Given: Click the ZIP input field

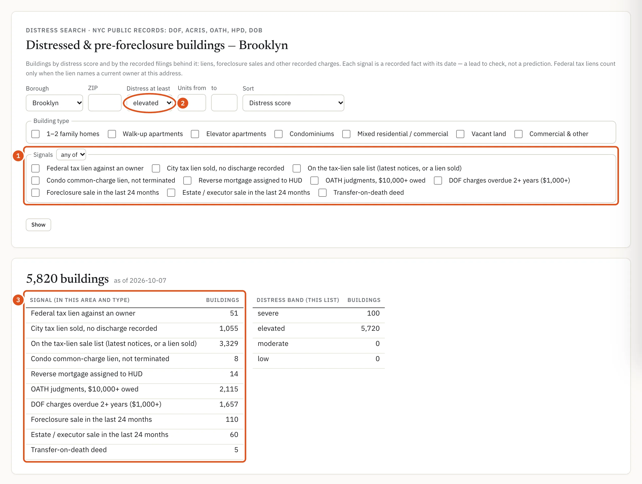Looking at the screenshot, I should tap(105, 103).
